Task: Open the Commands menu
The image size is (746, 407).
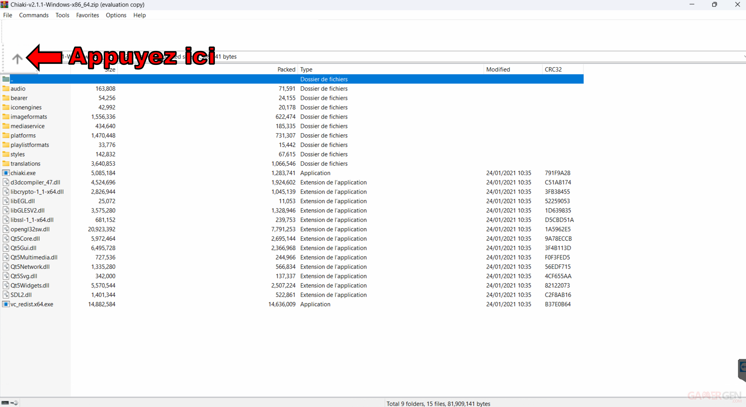Action: point(34,15)
